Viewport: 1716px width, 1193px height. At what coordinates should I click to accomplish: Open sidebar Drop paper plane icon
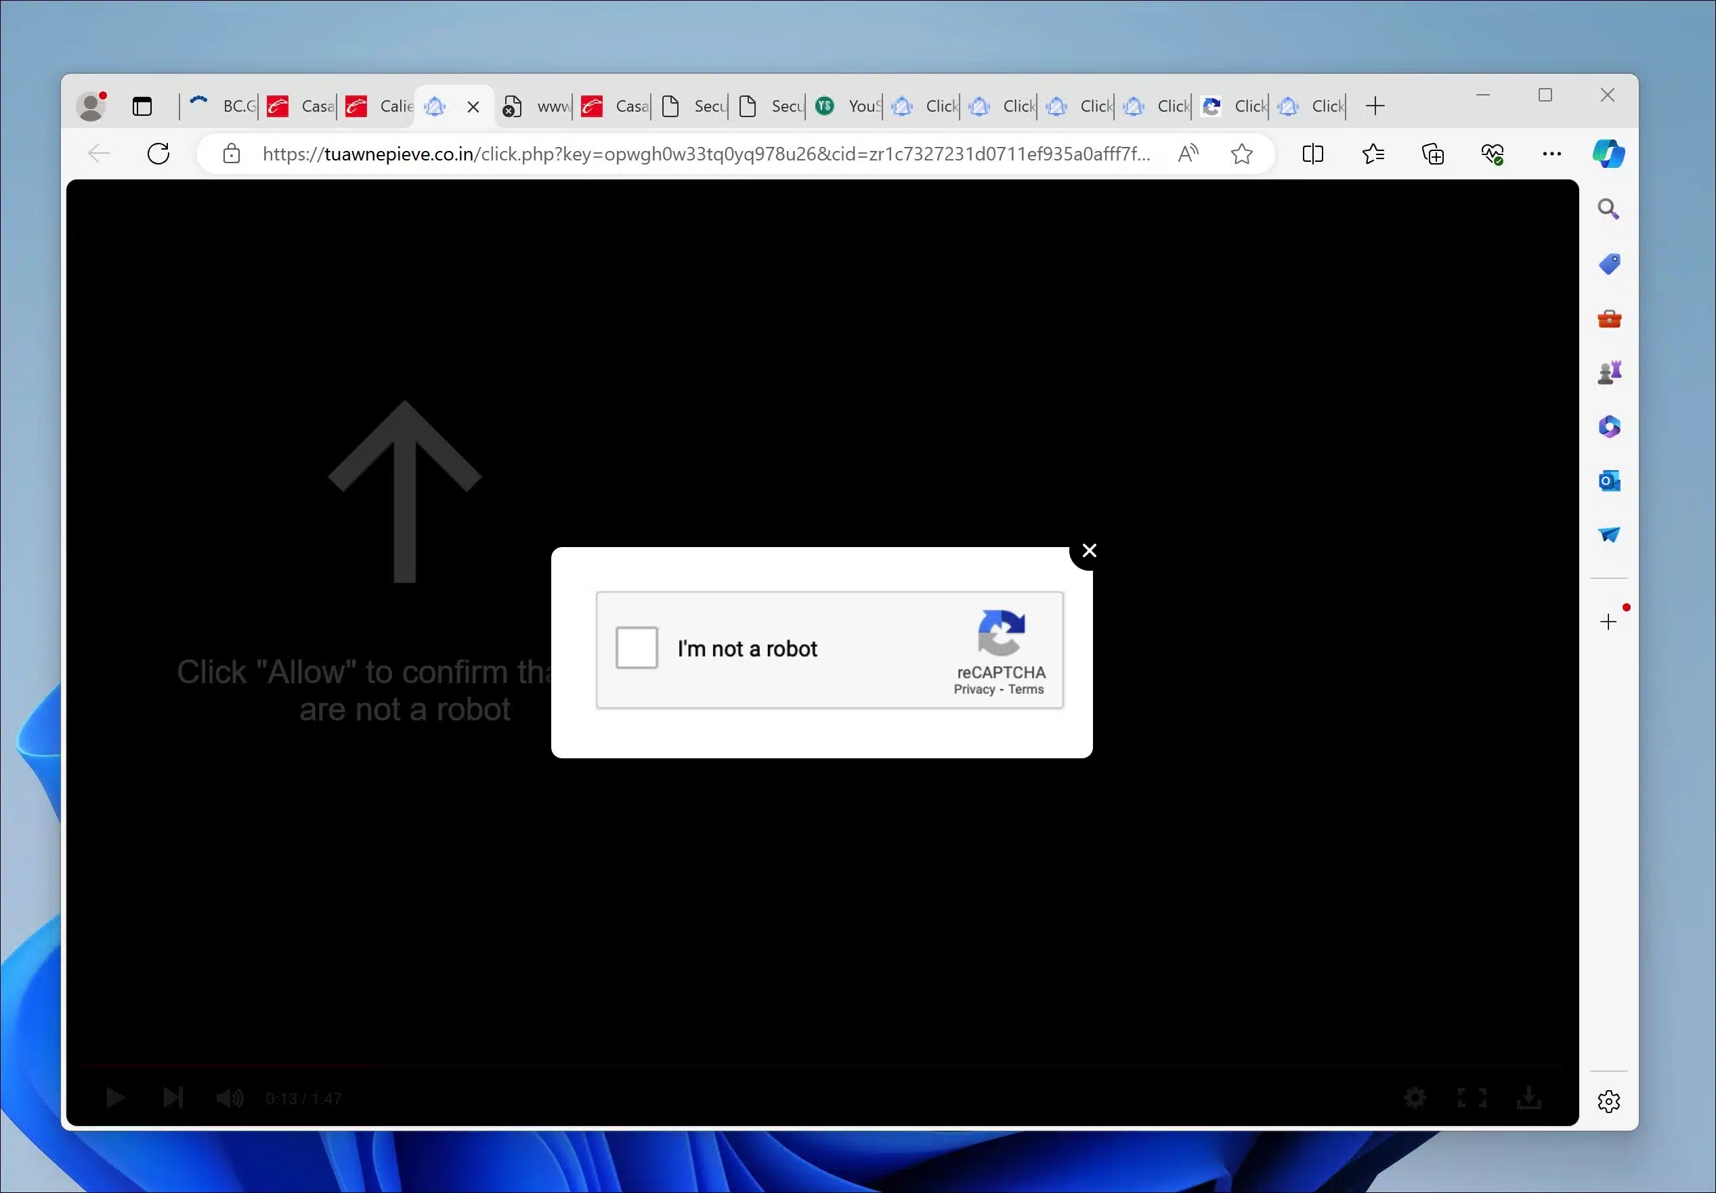[1609, 534]
